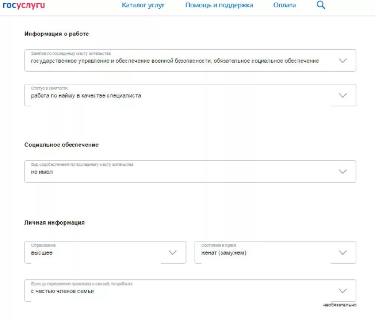Go to the Оплата page

(x=284, y=5)
